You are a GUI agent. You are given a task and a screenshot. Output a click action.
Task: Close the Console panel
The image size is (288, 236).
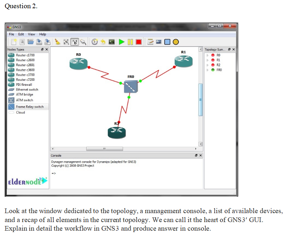coord(201,156)
